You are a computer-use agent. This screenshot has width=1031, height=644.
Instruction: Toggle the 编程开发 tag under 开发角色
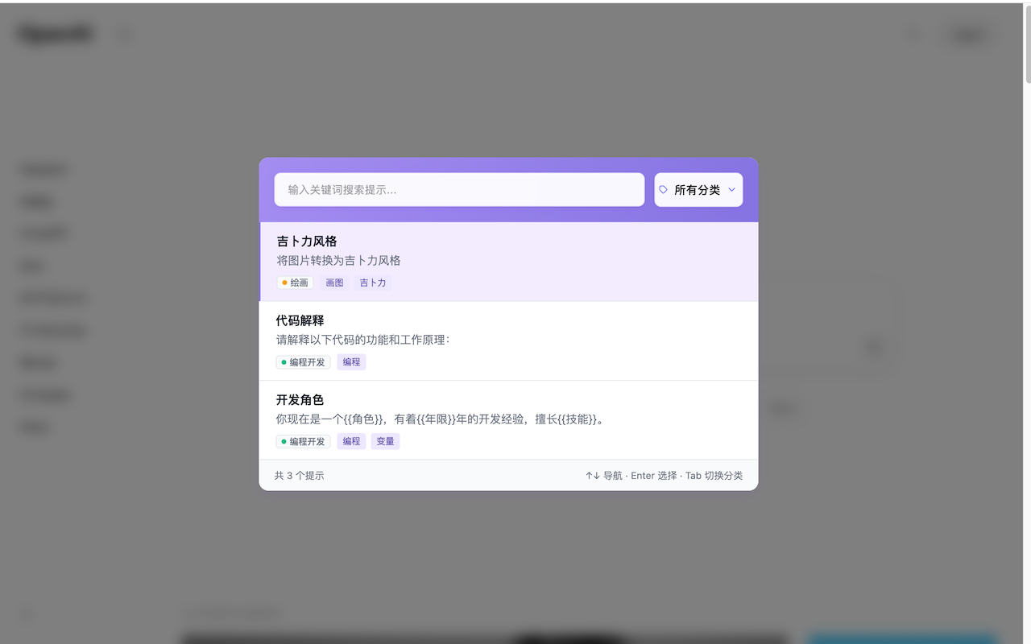pyautogui.click(x=303, y=441)
